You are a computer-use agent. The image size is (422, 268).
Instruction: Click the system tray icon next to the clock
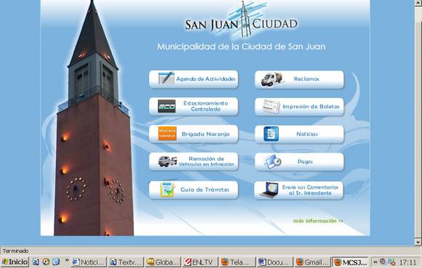click(391, 261)
